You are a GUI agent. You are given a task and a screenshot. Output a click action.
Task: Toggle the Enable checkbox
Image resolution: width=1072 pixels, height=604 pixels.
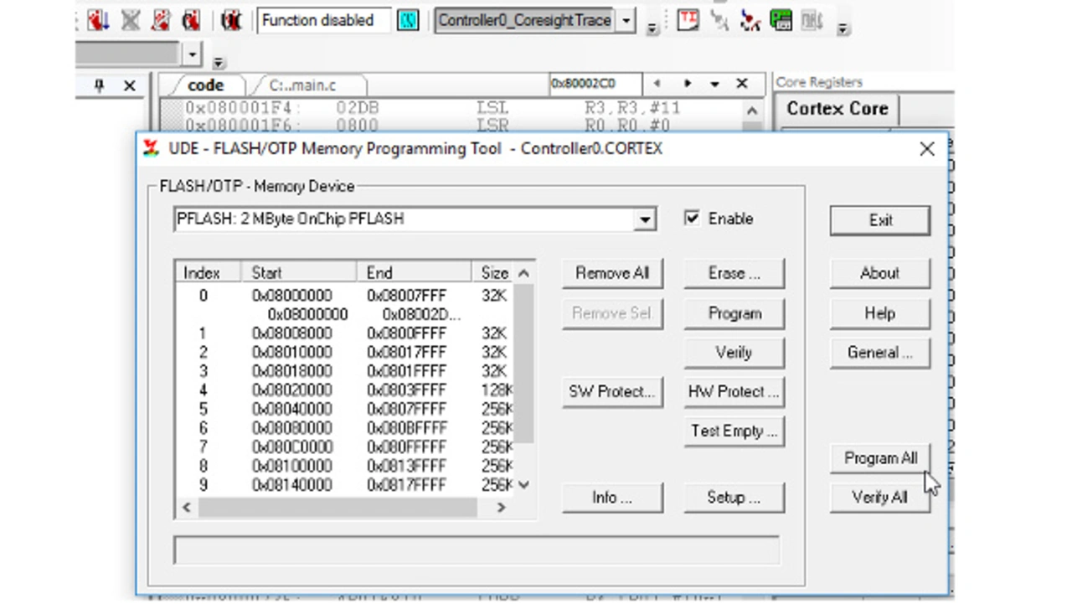point(692,218)
